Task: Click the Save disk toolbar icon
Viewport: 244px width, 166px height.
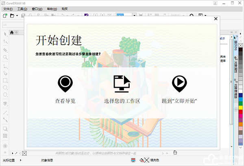Action: pyautogui.click(x=23, y=15)
